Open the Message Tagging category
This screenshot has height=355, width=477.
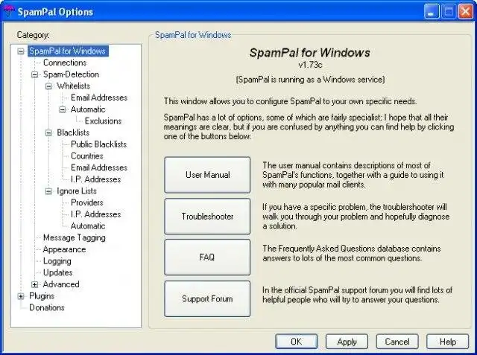coord(75,237)
